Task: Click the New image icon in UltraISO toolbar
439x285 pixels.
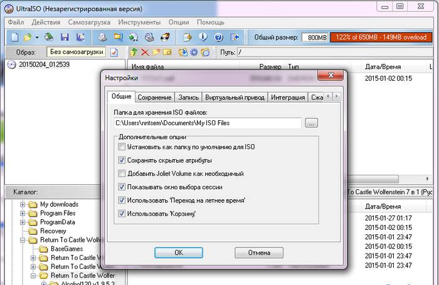Action: pyautogui.click(x=14, y=37)
